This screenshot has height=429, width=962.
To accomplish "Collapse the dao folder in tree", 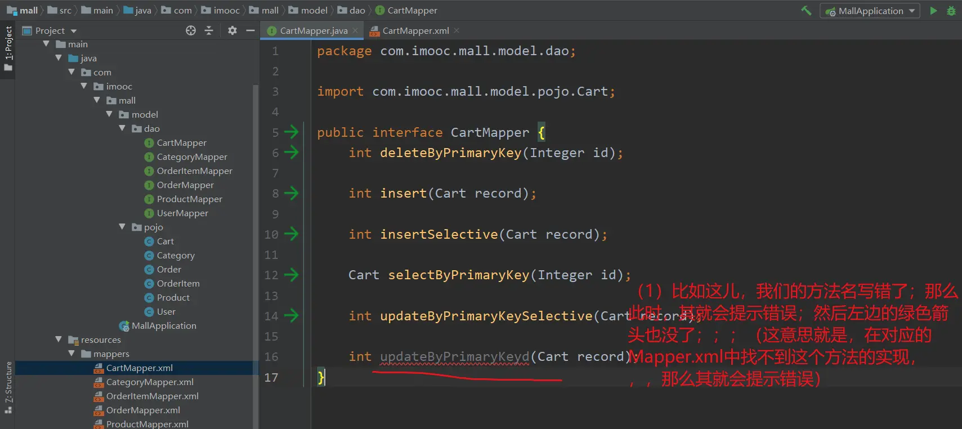I will (122, 128).
